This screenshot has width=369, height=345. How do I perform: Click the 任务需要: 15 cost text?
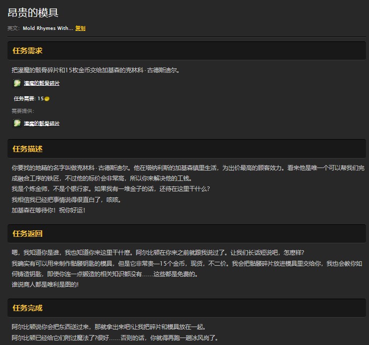[28, 99]
